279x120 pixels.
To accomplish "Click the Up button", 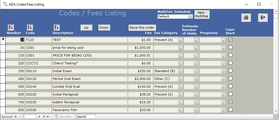I will tap(86, 28).
